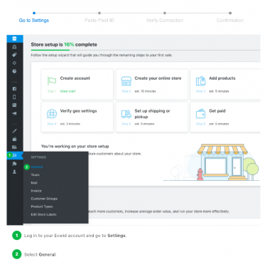Select Edit Store Labels in Settings menu

[44, 214]
